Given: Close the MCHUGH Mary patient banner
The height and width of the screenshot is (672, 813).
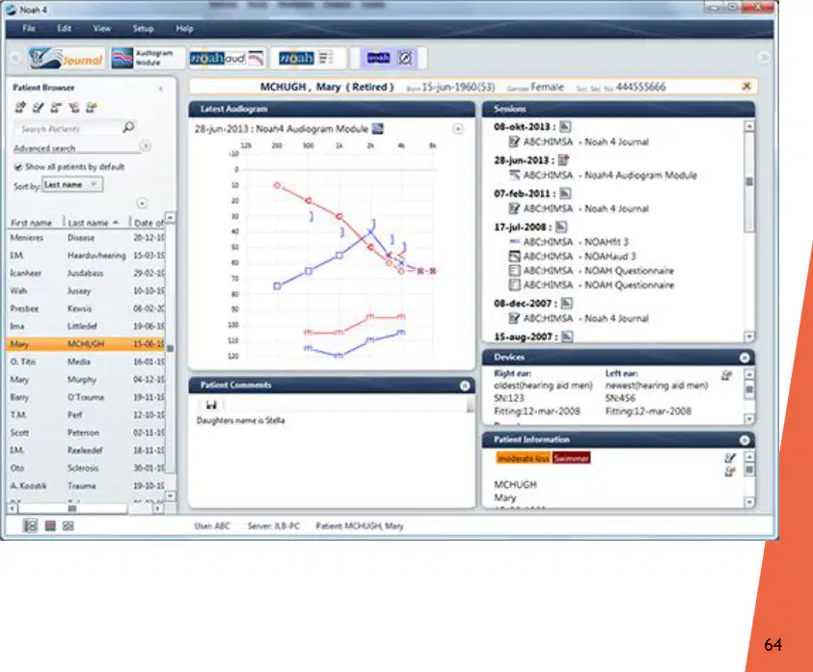Looking at the screenshot, I should [746, 86].
